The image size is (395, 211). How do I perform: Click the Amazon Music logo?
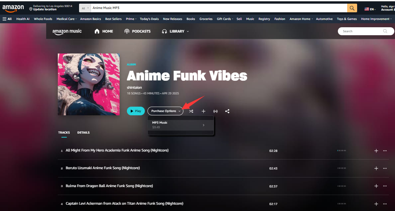coord(67,32)
